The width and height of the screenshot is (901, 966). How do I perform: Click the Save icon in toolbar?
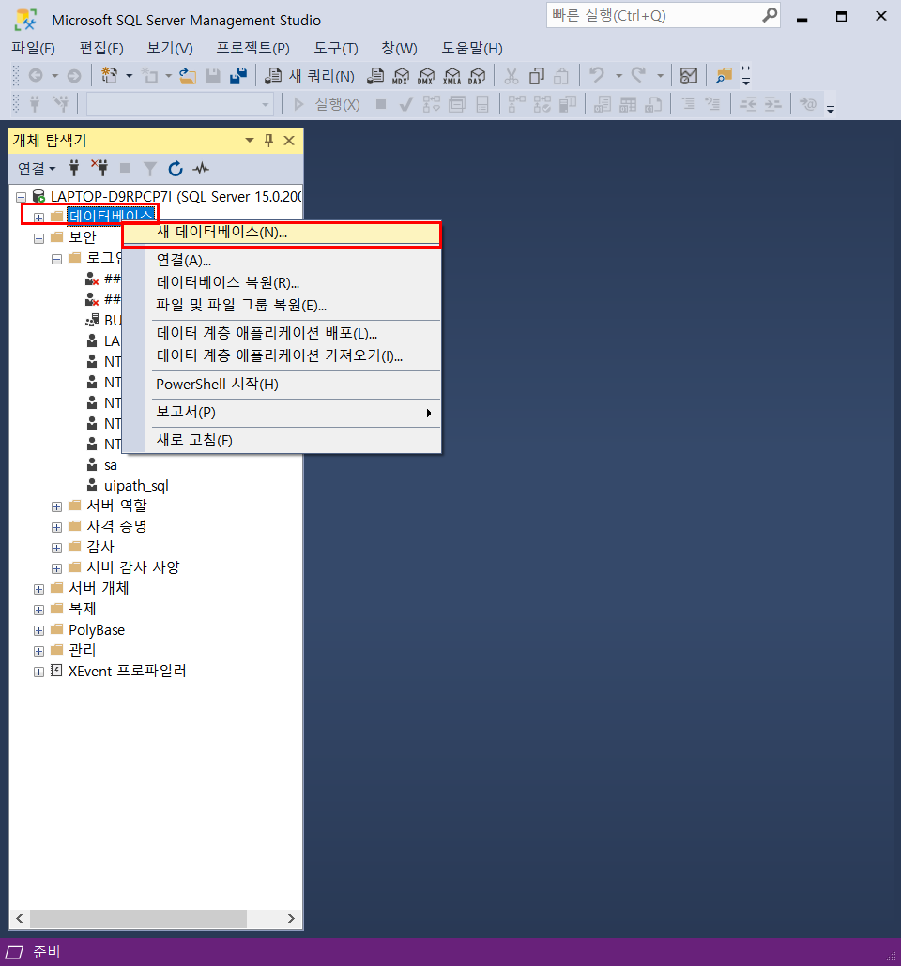pyautogui.click(x=213, y=76)
